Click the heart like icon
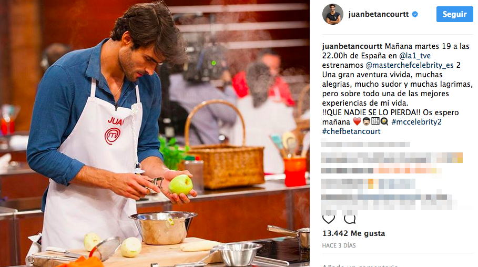 coord(329,219)
